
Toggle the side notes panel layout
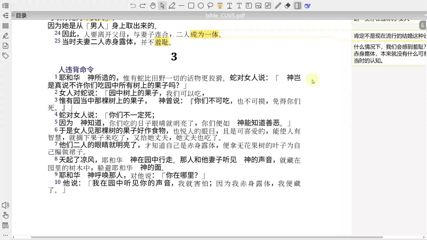(297, 6)
